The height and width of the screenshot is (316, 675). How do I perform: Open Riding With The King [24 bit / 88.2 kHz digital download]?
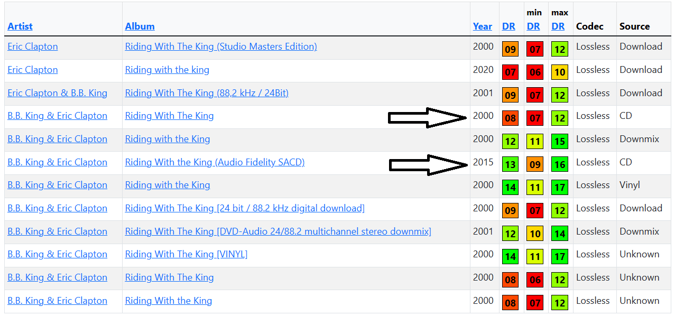245,208
